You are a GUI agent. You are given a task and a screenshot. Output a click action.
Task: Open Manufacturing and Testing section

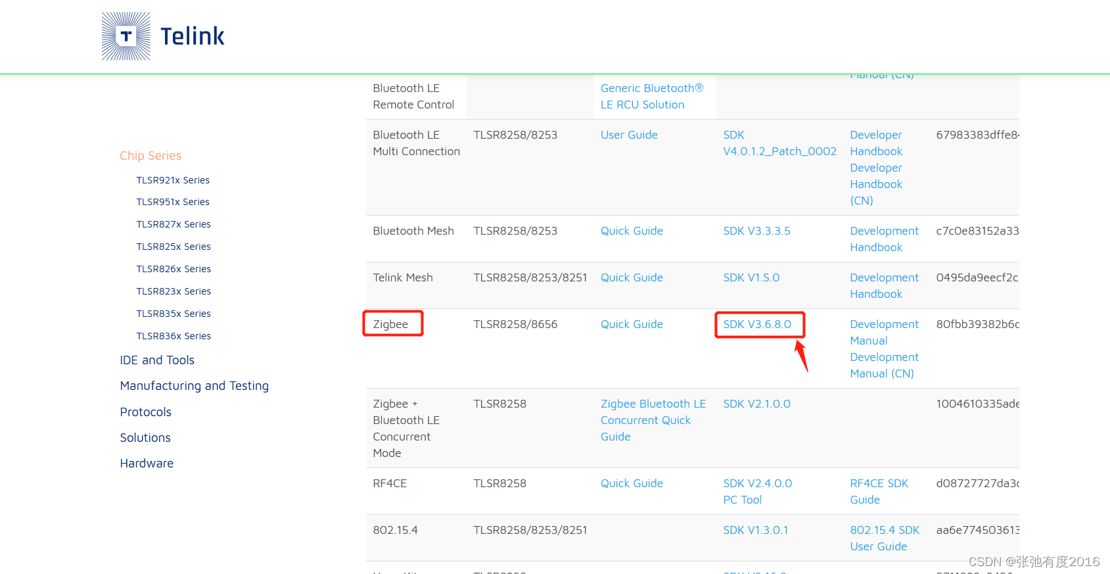click(195, 386)
